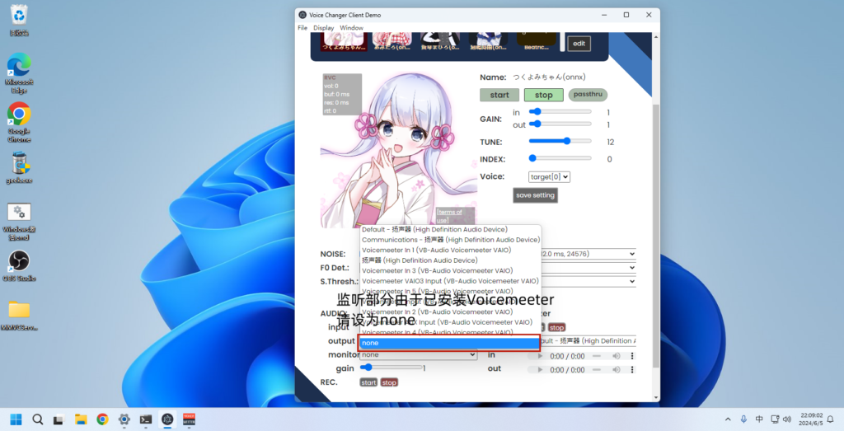Expand the Voice target[0] dropdown

(x=549, y=176)
